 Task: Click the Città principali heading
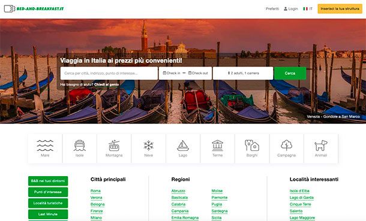pyautogui.click(x=108, y=179)
